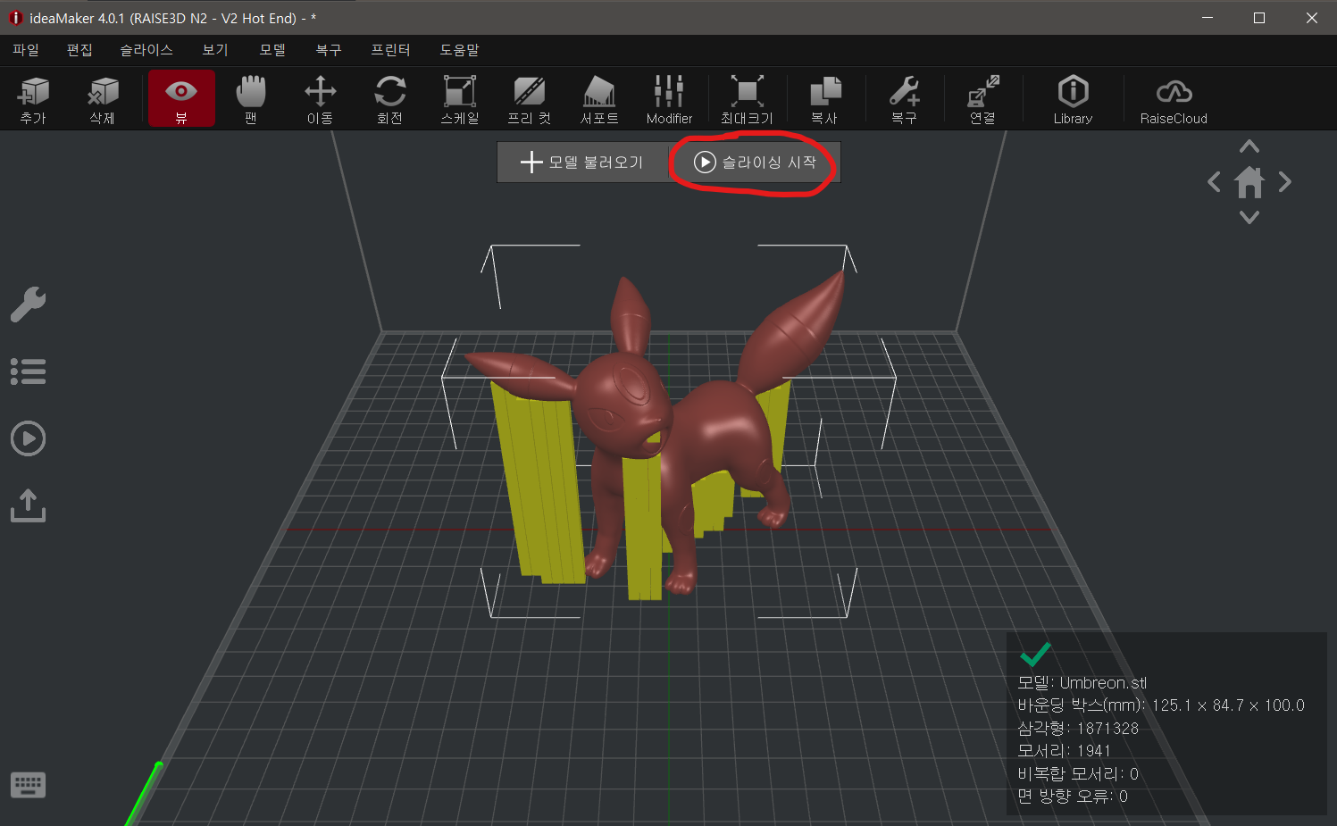Screen dimensions: 1337x826
Task: Maximize the ideaMaker window
Action: point(1259,18)
